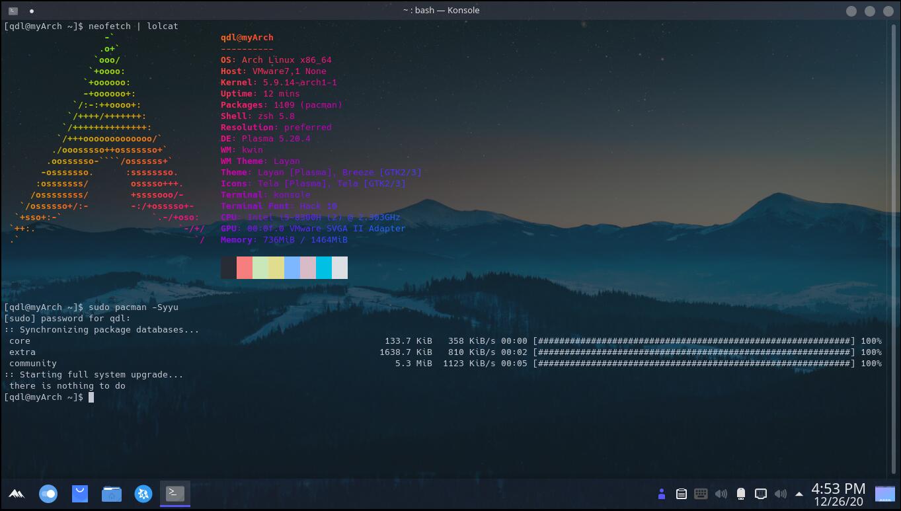This screenshot has height=511, width=901.
Task: Open the file manager folder icon
Action: (112, 494)
